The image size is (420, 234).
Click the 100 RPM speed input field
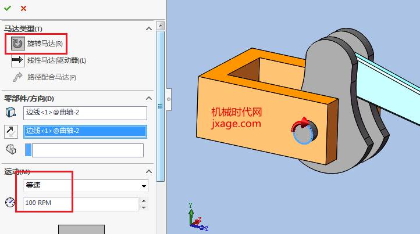pos(80,204)
